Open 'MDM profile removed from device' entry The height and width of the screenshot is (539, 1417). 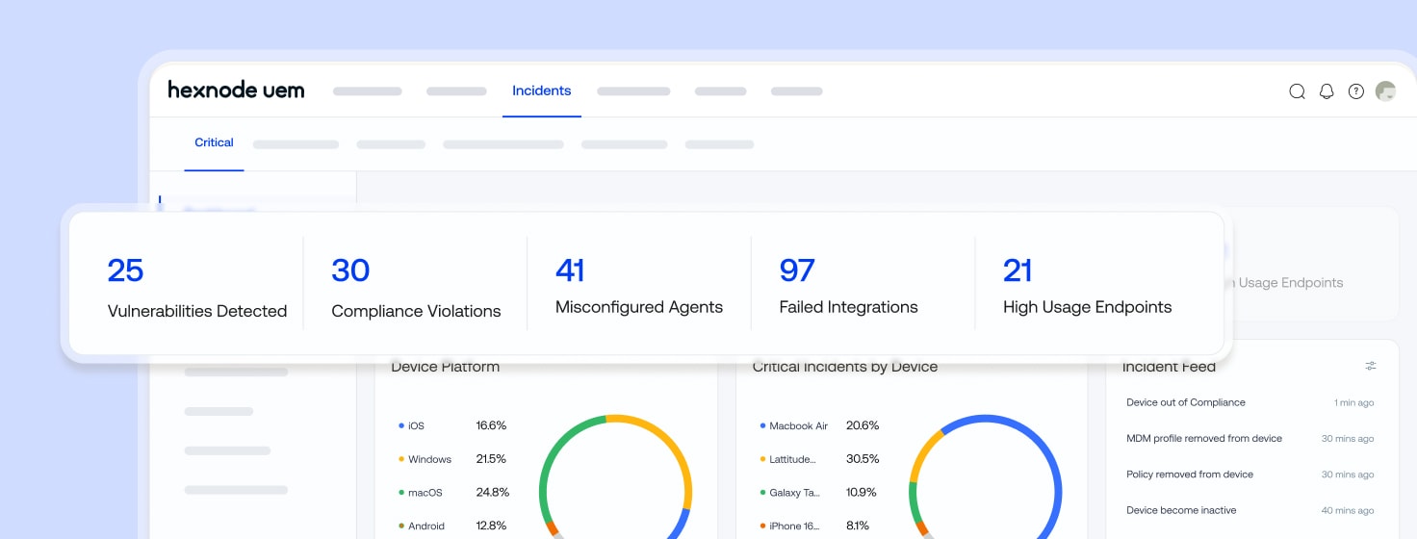(1204, 438)
